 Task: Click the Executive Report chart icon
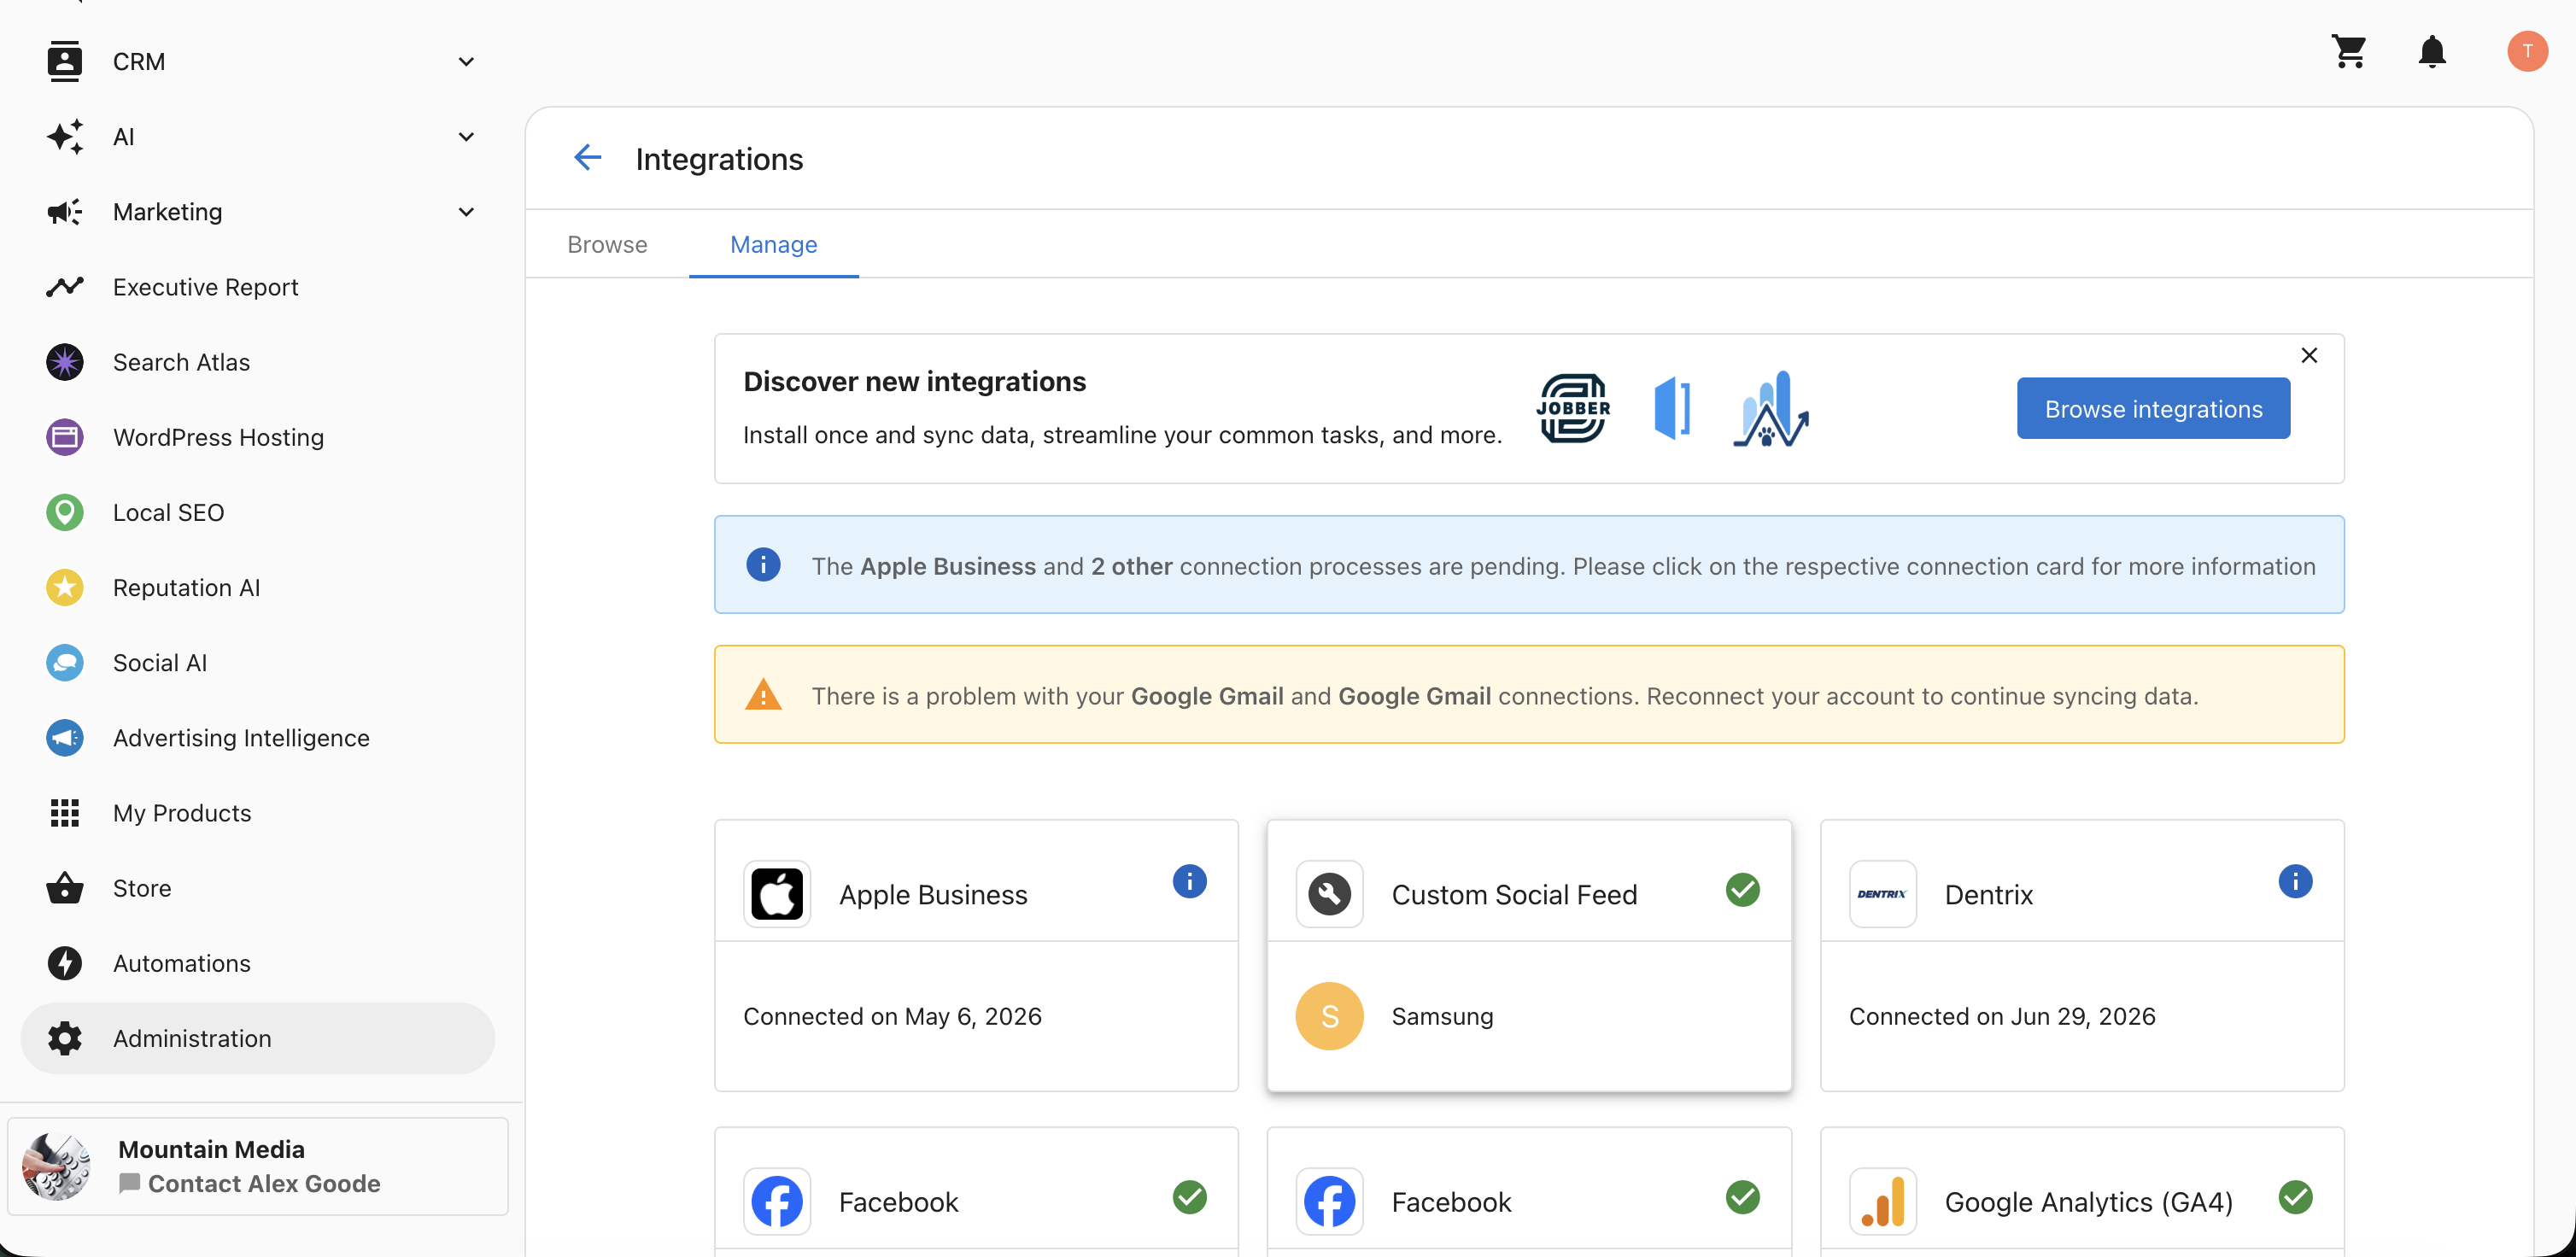(65, 287)
